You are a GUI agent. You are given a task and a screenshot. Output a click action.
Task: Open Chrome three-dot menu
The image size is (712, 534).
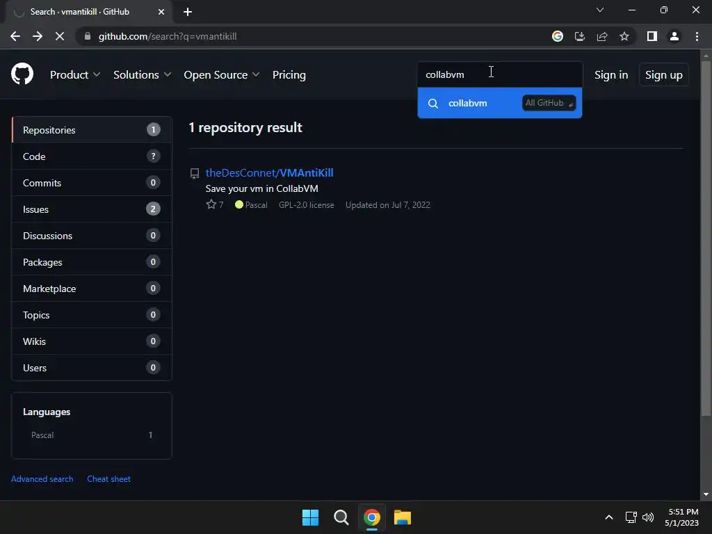click(697, 36)
